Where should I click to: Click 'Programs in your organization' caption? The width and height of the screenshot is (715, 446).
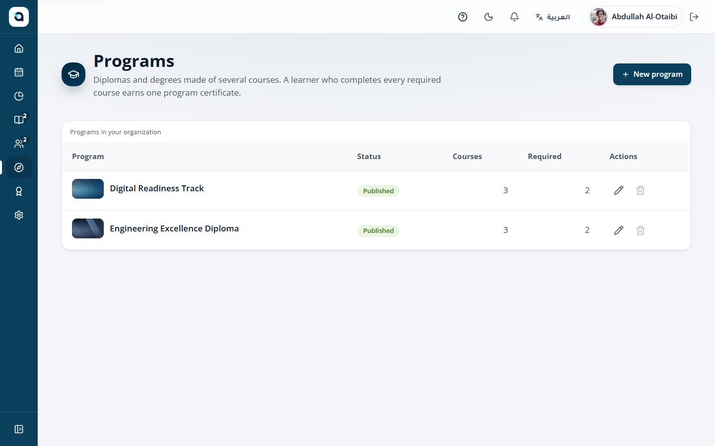click(x=116, y=132)
